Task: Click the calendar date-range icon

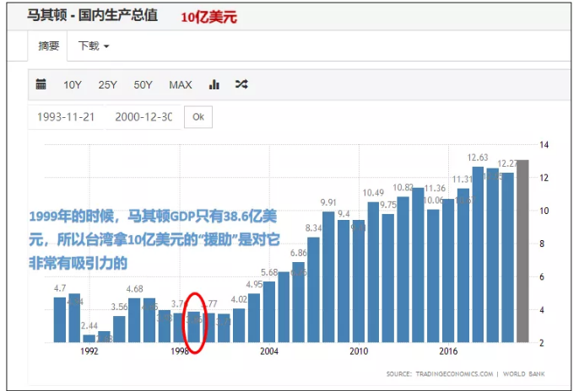Action: point(41,84)
